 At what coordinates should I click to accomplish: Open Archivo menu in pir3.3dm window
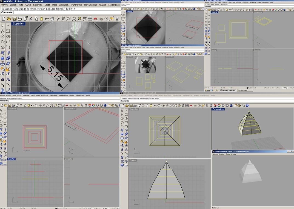(x=4, y=5)
